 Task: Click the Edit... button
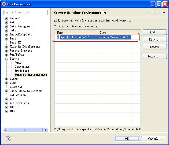tap(155, 39)
